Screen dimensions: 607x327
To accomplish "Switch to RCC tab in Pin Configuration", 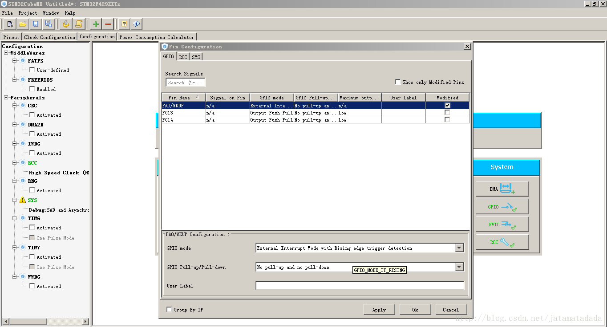I will (183, 57).
